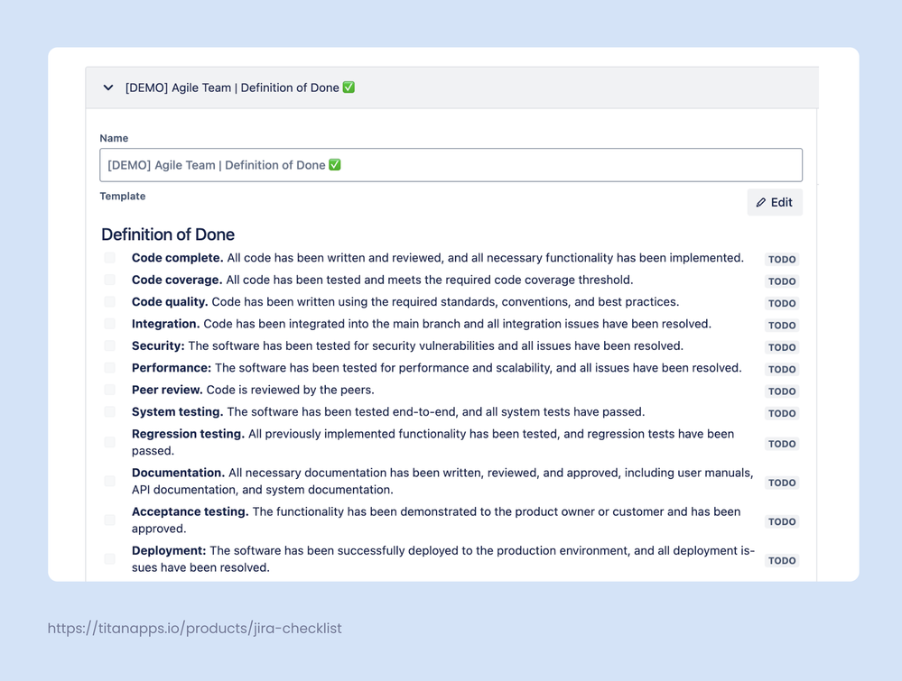Open the TODO status for Peer review
This screenshot has height=681, width=902.
pyautogui.click(x=781, y=391)
